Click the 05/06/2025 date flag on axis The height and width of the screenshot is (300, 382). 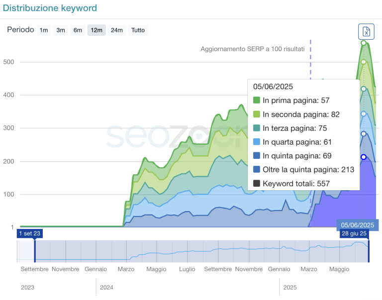(x=358, y=225)
